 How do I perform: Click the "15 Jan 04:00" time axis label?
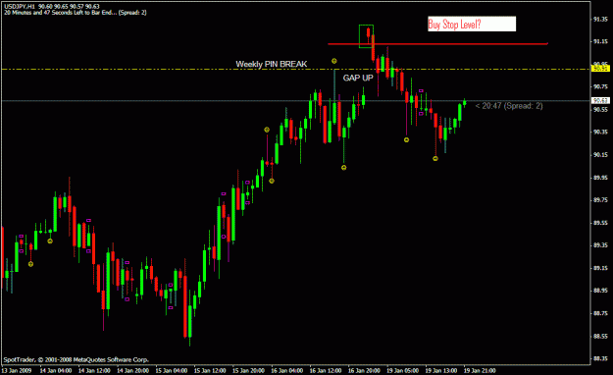click(172, 370)
